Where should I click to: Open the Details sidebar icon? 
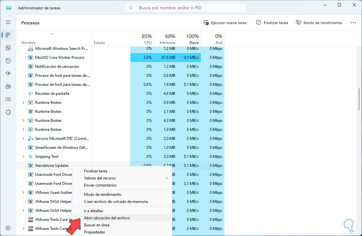click(8, 99)
